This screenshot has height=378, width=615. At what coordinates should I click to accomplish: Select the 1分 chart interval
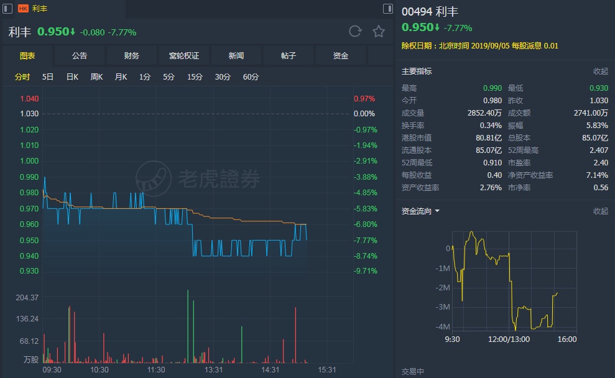point(145,77)
